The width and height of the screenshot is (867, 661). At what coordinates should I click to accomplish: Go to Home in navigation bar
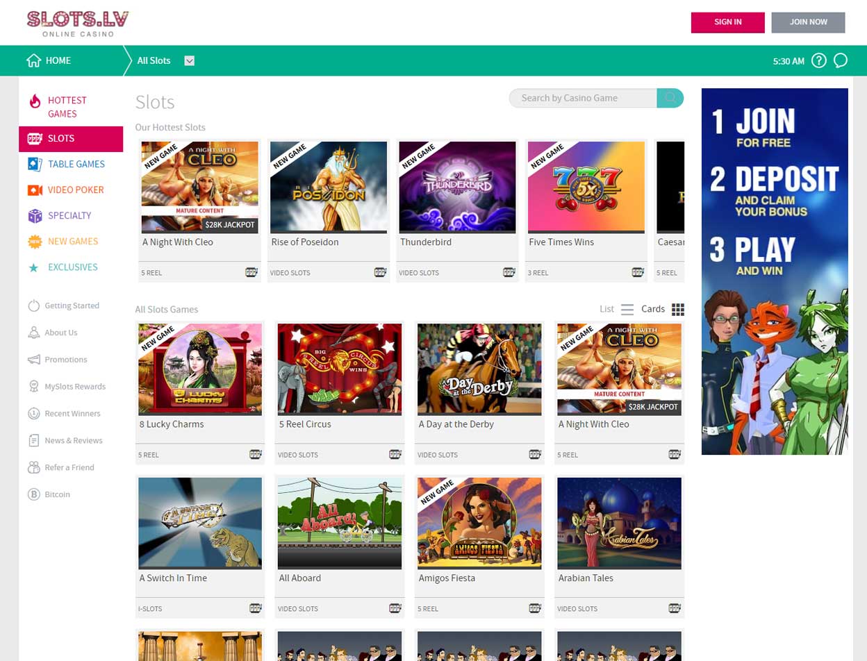coord(58,60)
